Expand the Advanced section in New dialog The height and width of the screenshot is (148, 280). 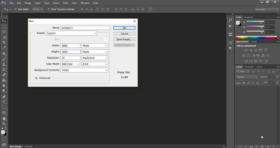pyautogui.click(x=36, y=78)
